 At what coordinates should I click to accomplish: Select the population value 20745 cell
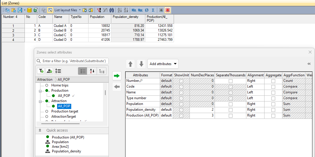(100, 30)
